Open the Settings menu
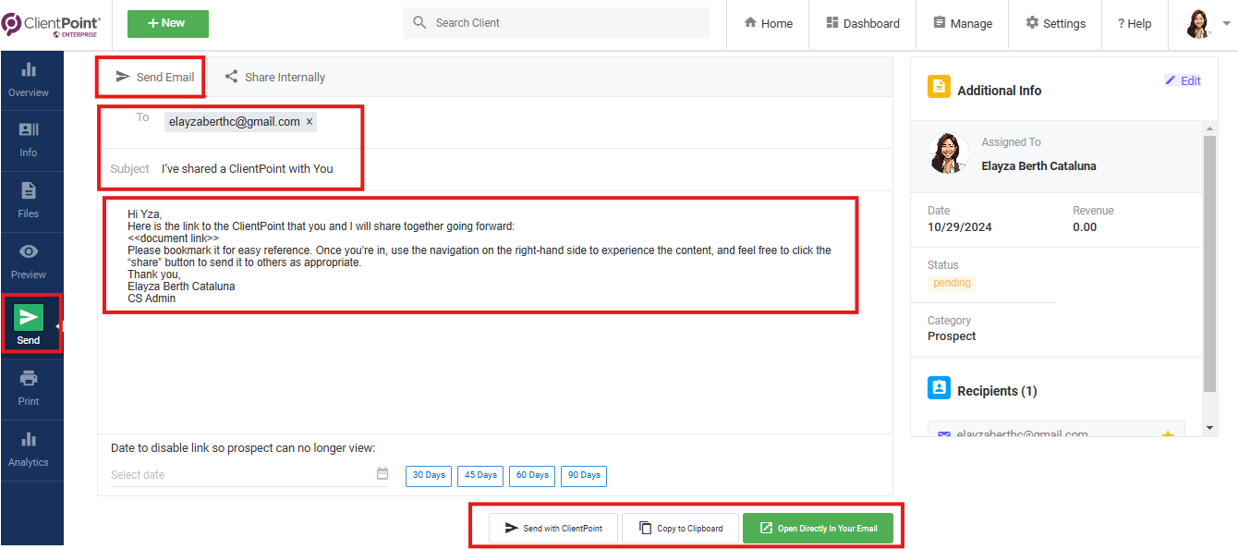Image resolution: width=1238 pixels, height=549 pixels. point(1055,24)
